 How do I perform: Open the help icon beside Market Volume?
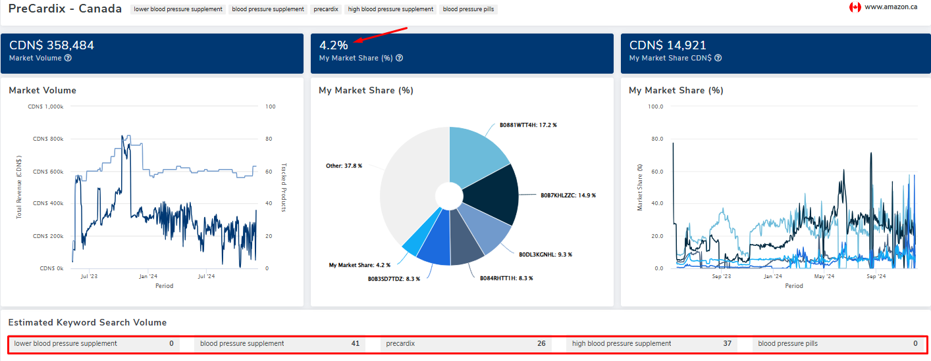[x=68, y=58]
